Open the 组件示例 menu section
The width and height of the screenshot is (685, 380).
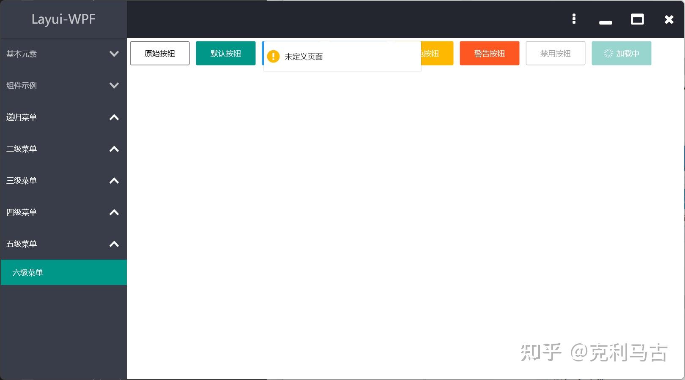(63, 86)
